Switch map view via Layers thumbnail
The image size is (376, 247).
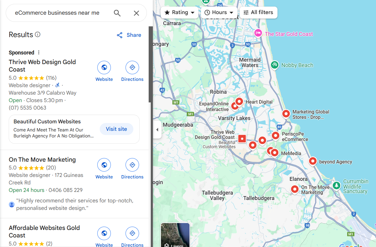[x=175, y=235]
